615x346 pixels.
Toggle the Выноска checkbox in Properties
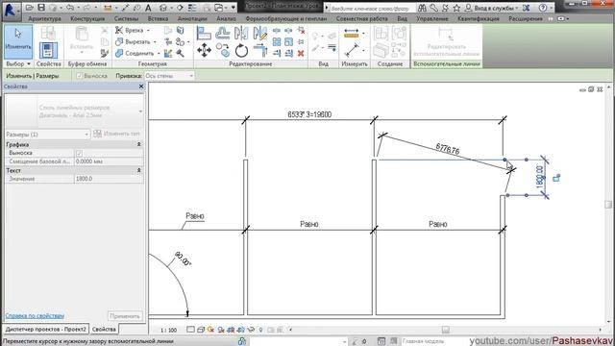click(x=79, y=153)
